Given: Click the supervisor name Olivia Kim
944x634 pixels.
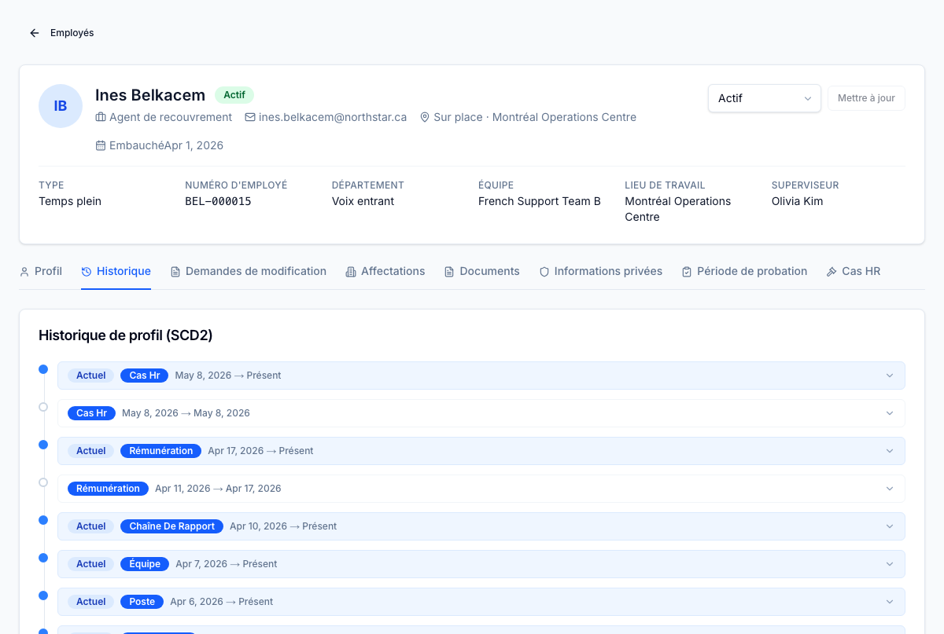Looking at the screenshot, I should 798,201.
